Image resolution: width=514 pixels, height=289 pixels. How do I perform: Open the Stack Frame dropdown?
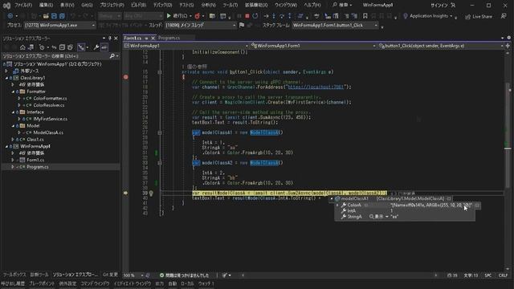click(x=335, y=25)
